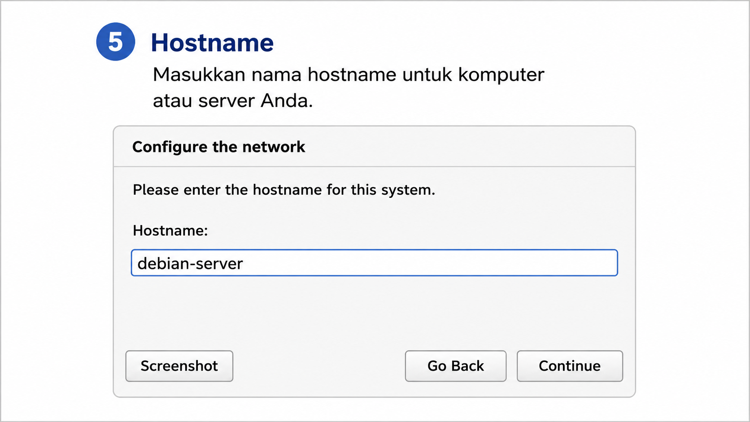The width and height of the screenshot is (750, 422).
Task: Click the 'Hostname:' field label
Action: (170, 231)
